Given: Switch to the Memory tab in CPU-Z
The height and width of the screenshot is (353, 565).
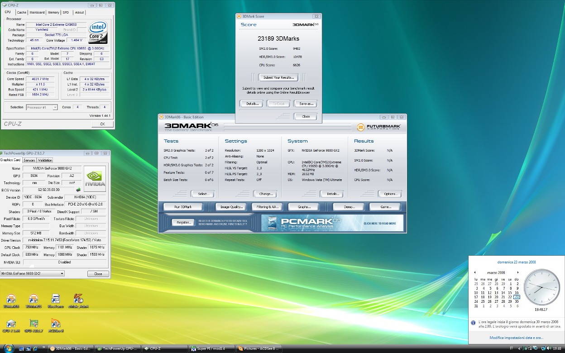Looking at the screenshot, I should [53, 12].
